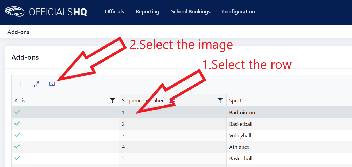Select the Volleyball row
This screenshot has height=167, width=352.
182,135
